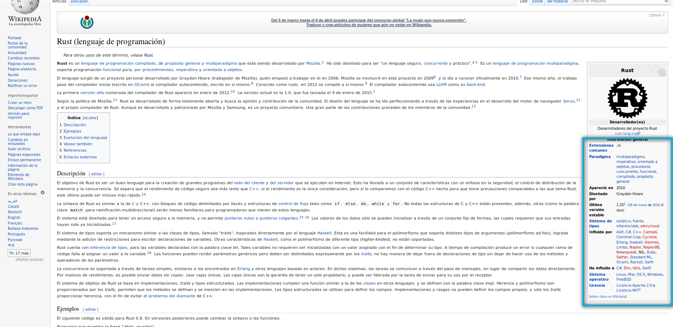Close the banner with CERRAR
The width and height of the screenshot is (673, 327).
(x=657, y=15)
